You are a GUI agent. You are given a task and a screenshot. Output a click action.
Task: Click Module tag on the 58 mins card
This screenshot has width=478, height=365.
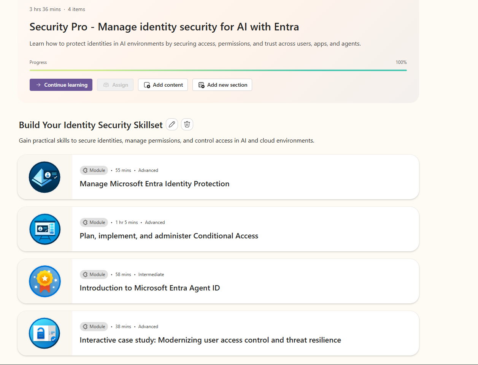click(94, 275)
